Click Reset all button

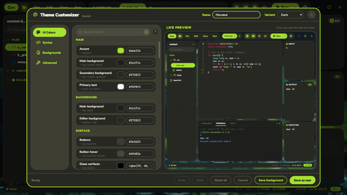coord(221,180)
